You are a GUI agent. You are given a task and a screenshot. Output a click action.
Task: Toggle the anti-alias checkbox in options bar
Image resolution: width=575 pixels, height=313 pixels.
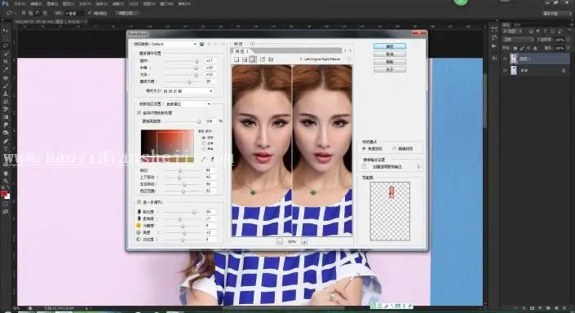tap(89, 13)
